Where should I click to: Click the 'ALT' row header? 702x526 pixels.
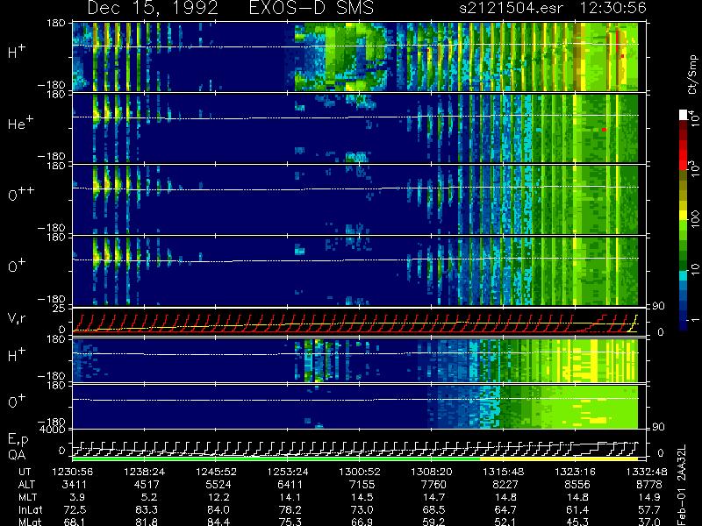coord(27,485)
